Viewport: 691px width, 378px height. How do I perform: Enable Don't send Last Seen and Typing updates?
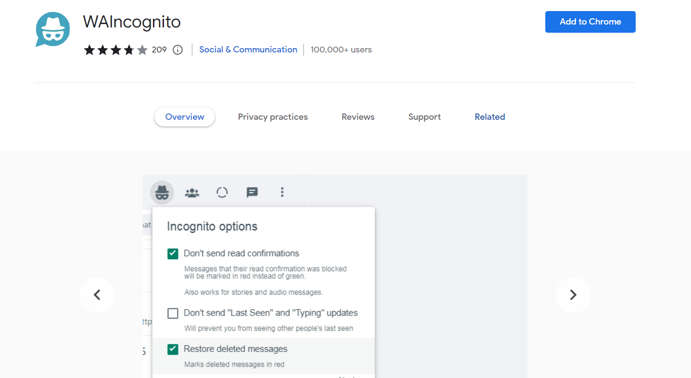[x=173, y=313]
